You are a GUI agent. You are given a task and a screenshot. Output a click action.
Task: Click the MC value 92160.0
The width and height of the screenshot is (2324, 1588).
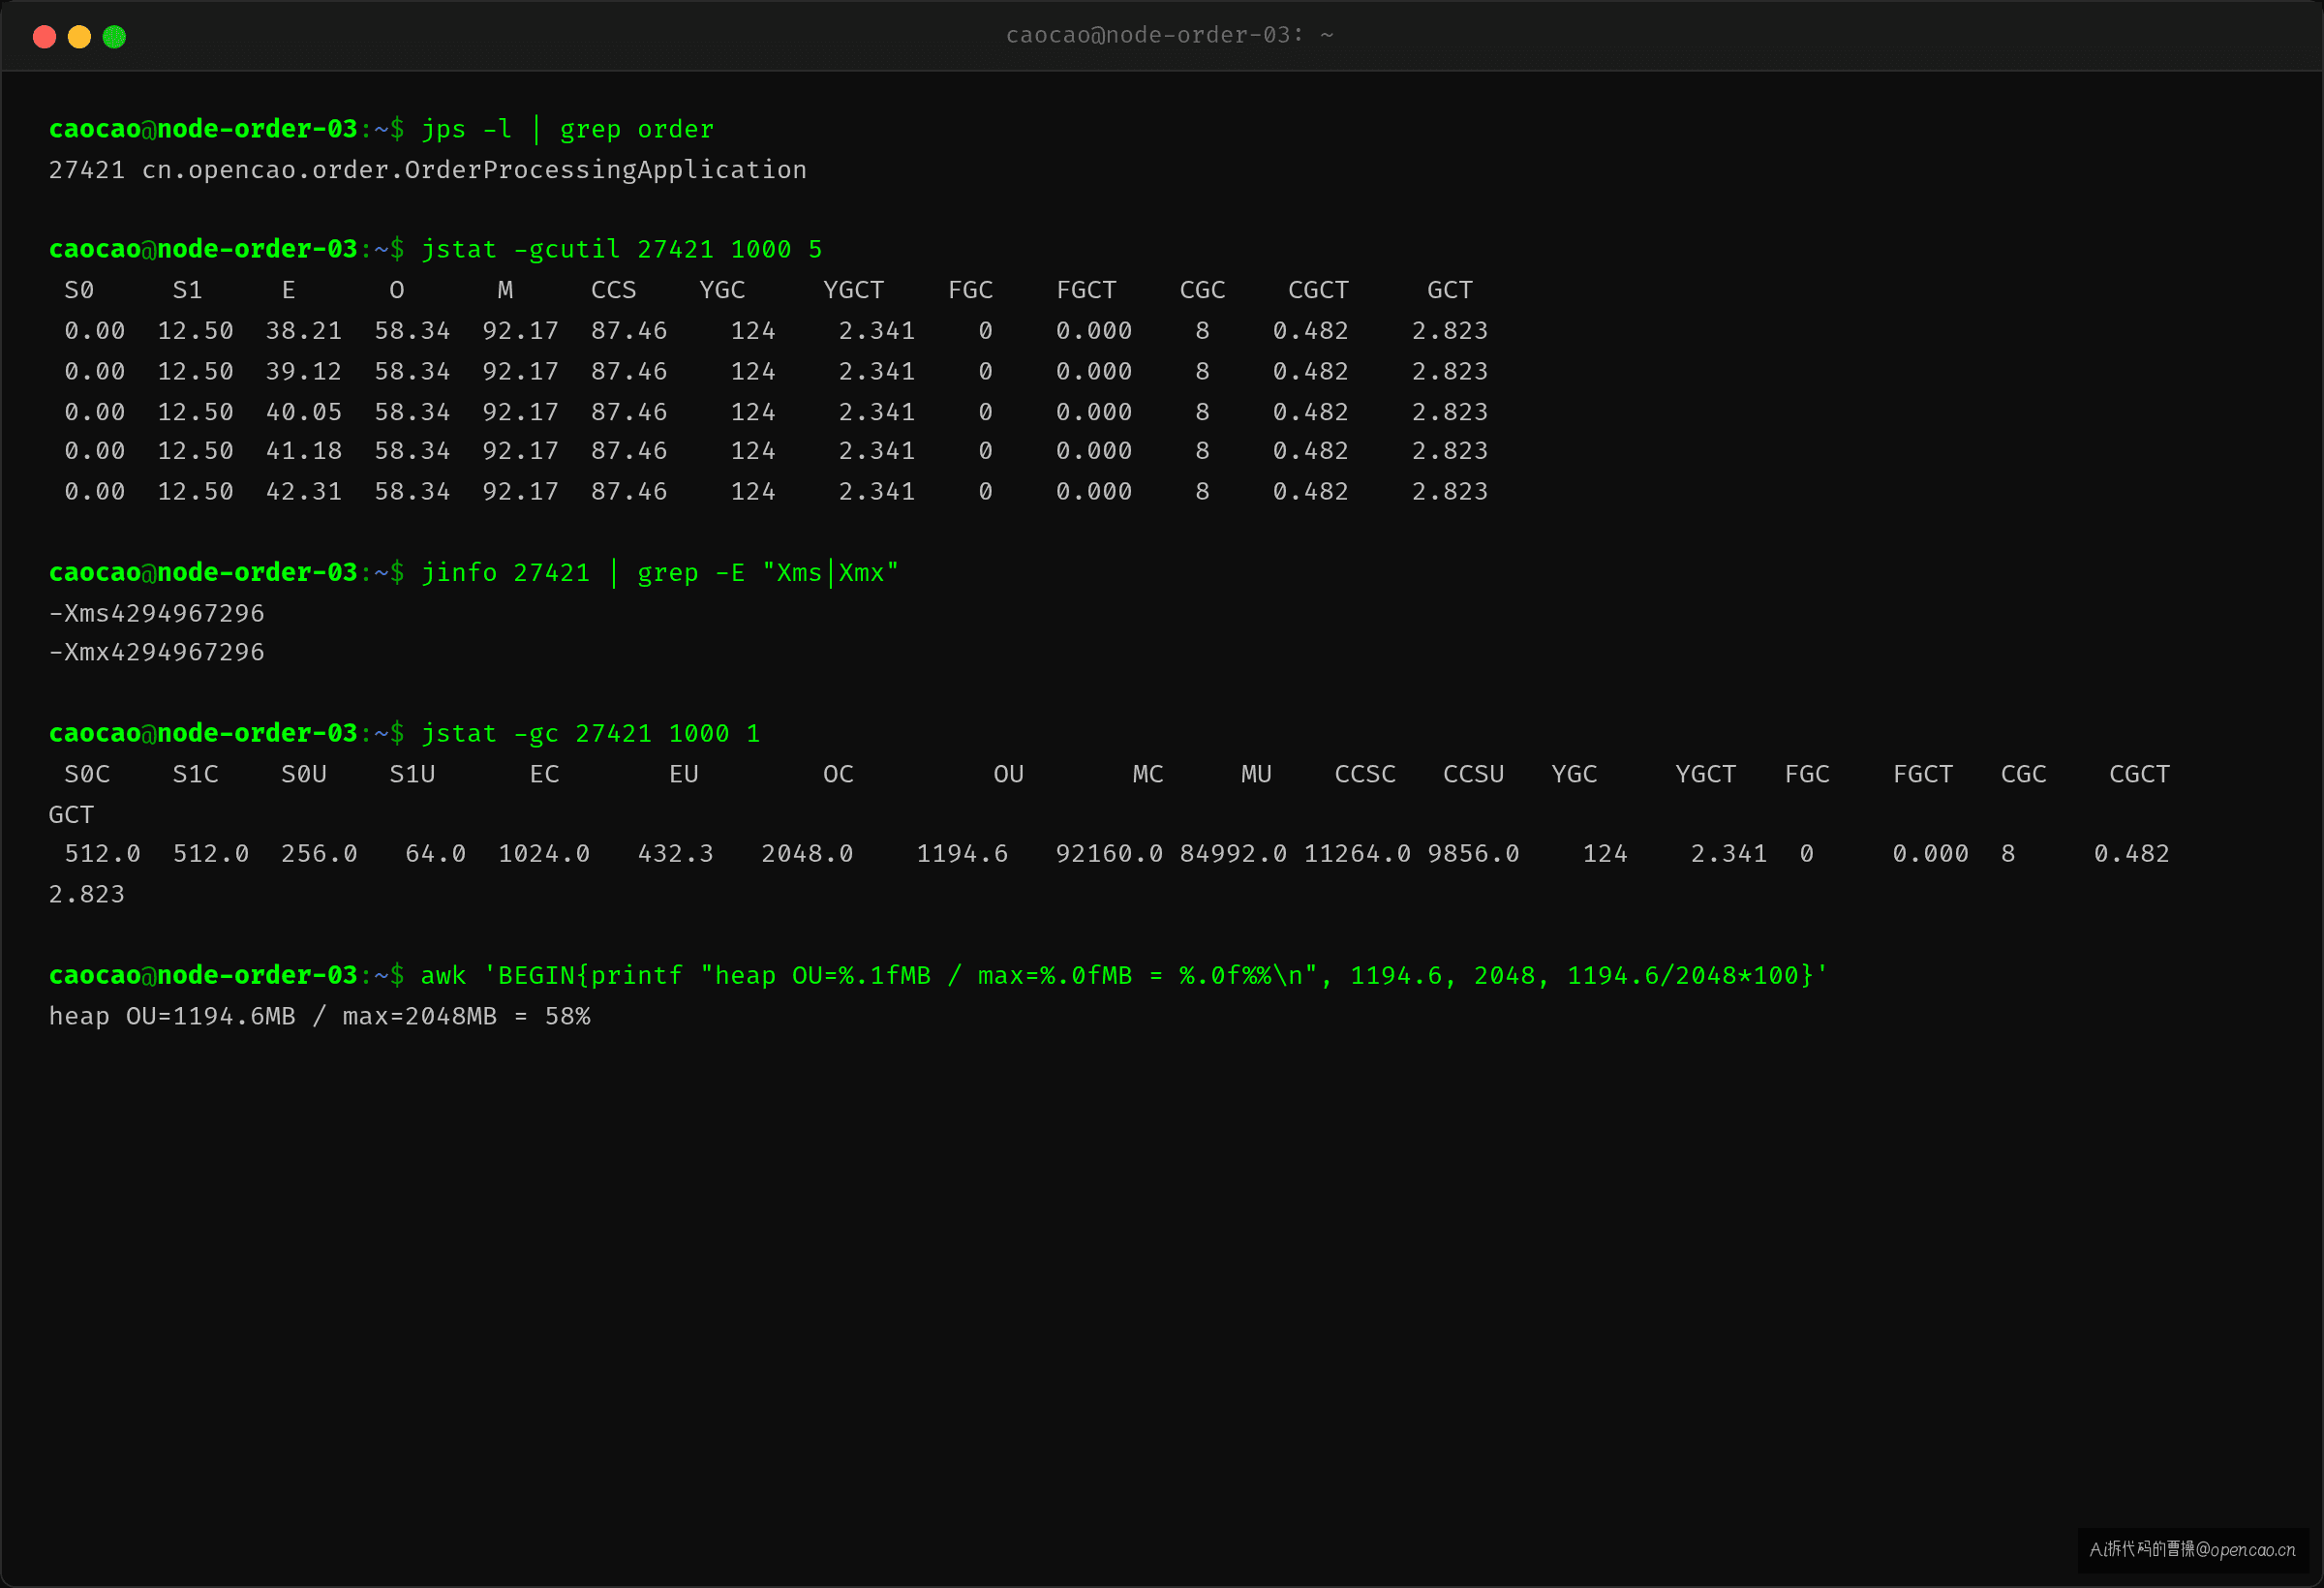click(x=1109, y=854)
